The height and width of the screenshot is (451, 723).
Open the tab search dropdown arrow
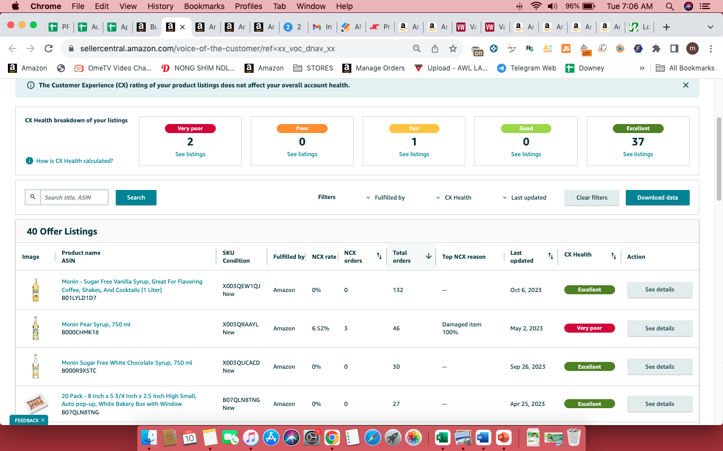711,27
